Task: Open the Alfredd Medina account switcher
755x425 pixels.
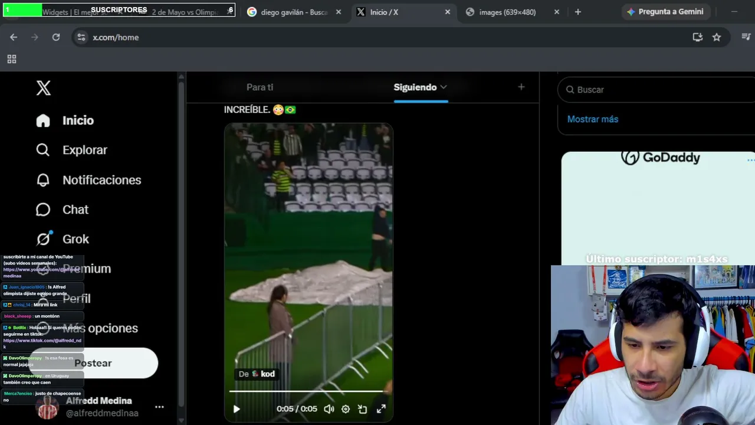Action: pyautogui.click(x=100, y=407)
